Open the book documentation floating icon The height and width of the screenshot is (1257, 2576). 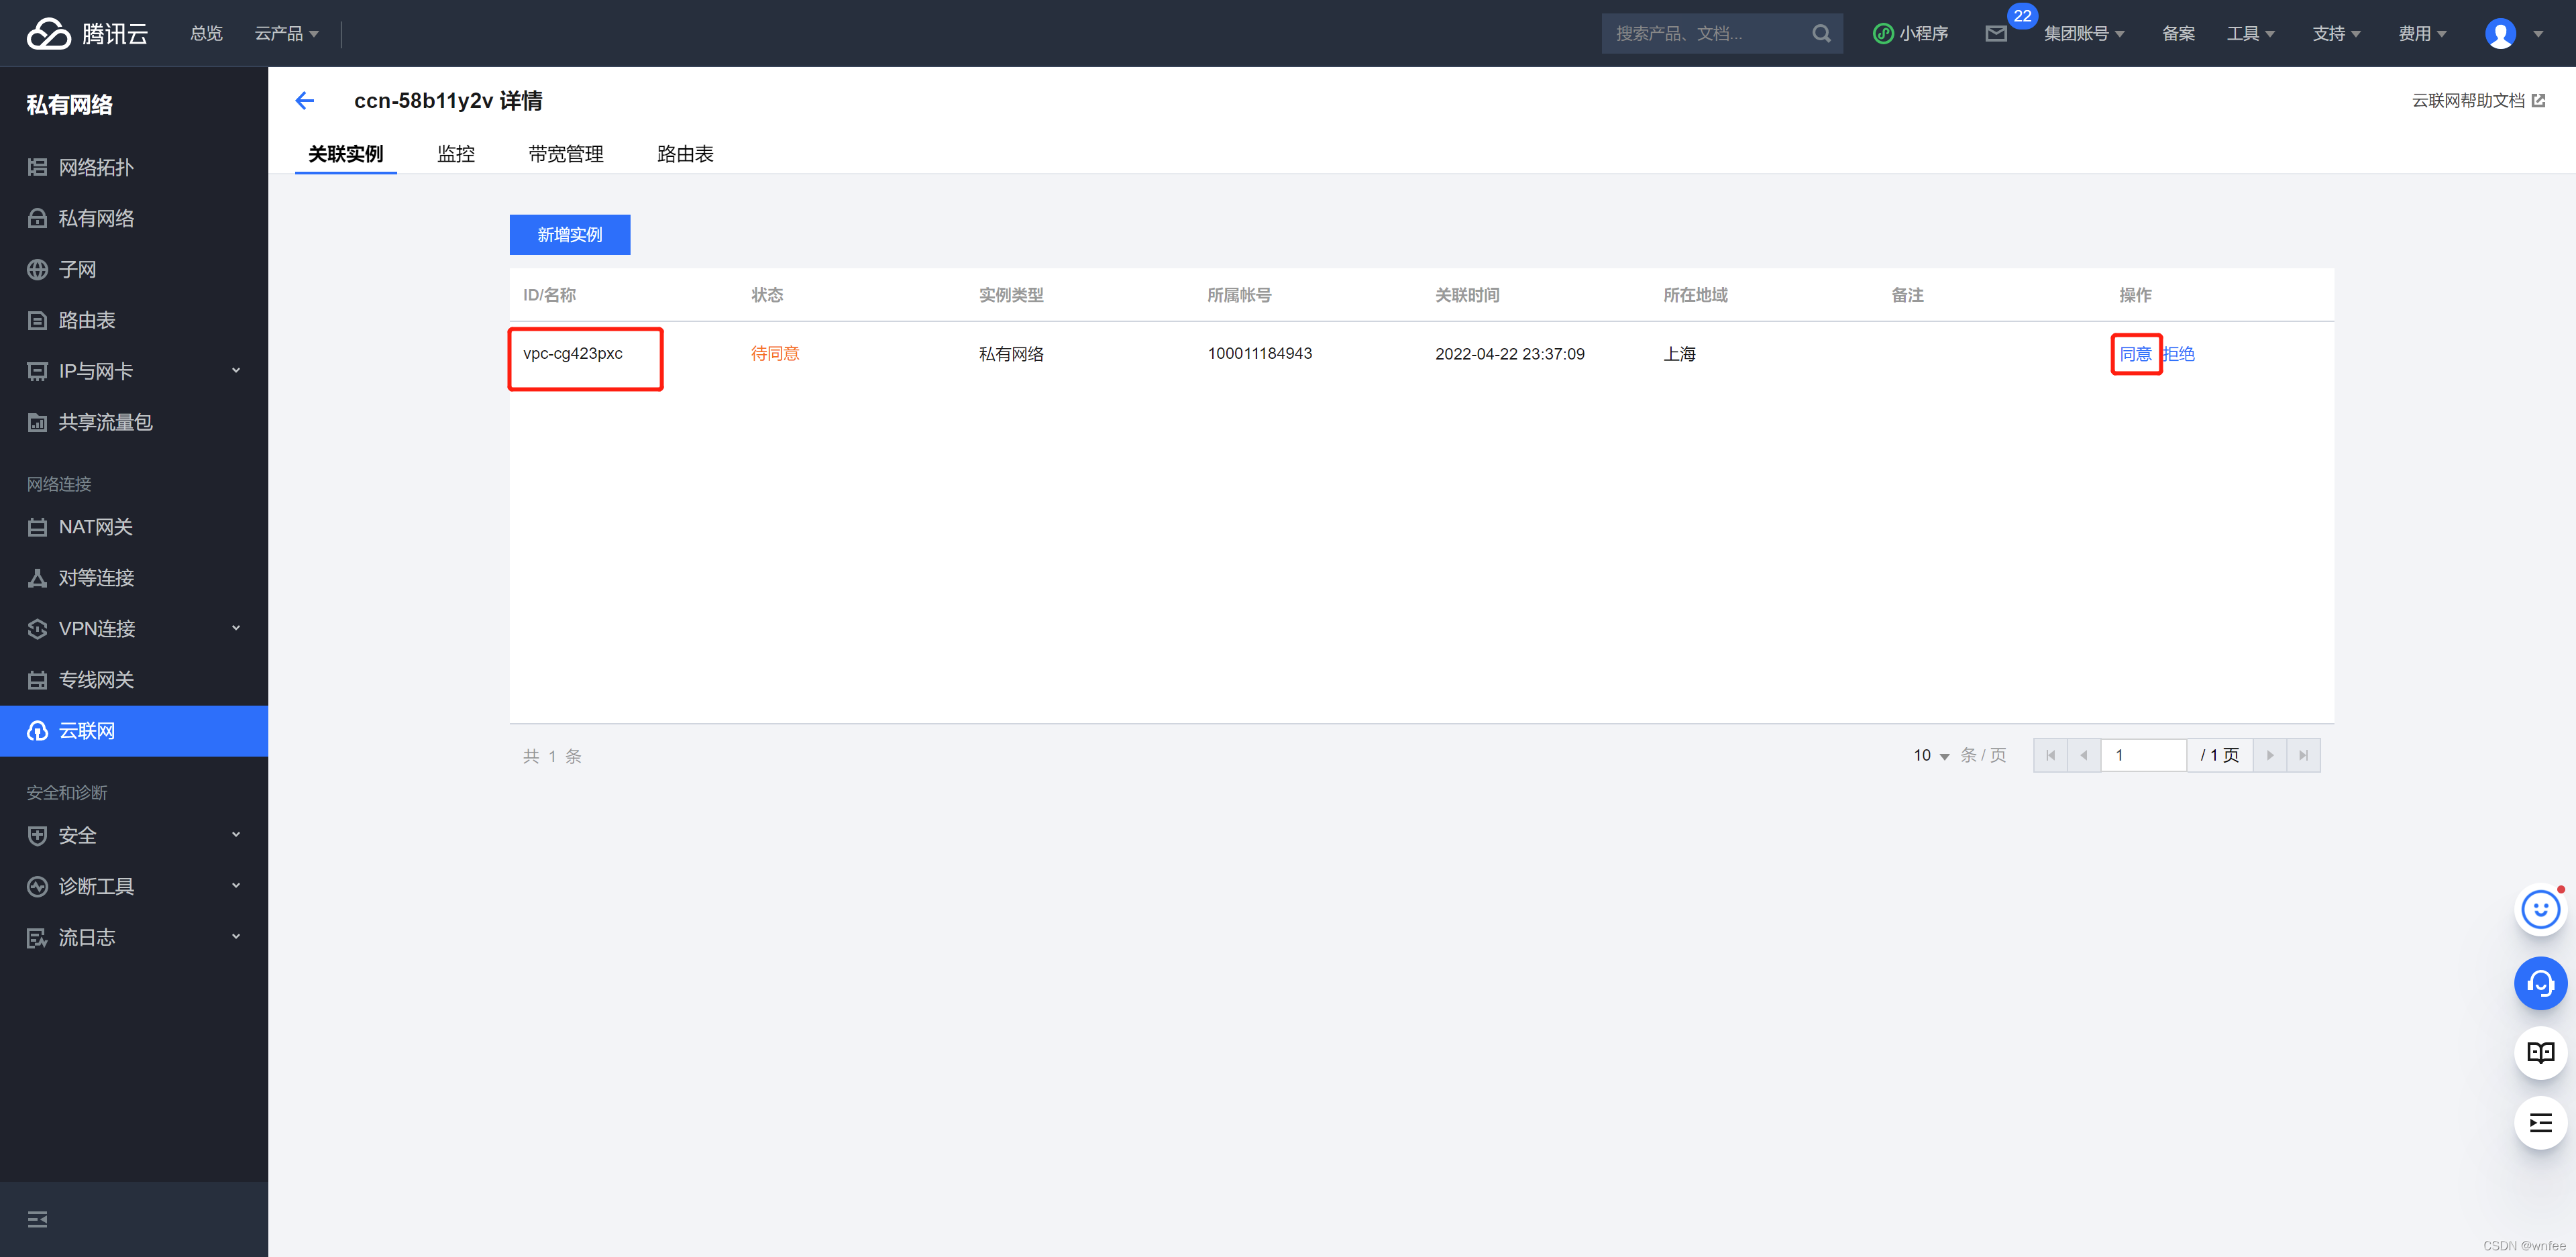(2540, 1052)
